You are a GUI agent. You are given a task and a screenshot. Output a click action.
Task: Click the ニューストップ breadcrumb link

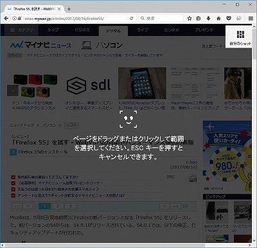pyautogui.click(x=22, y=125)
